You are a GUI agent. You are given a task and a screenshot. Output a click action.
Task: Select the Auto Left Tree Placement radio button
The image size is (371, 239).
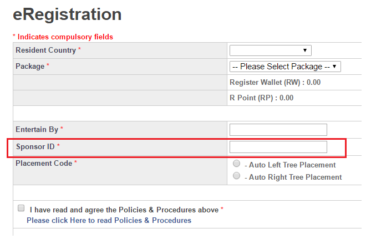[237, 164]
